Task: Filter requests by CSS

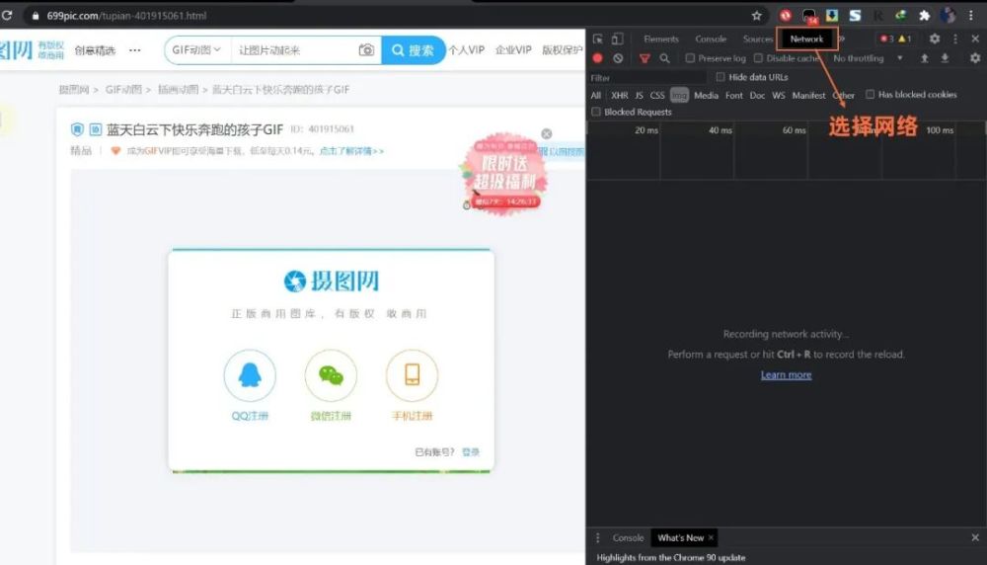Action: (657, 95)
